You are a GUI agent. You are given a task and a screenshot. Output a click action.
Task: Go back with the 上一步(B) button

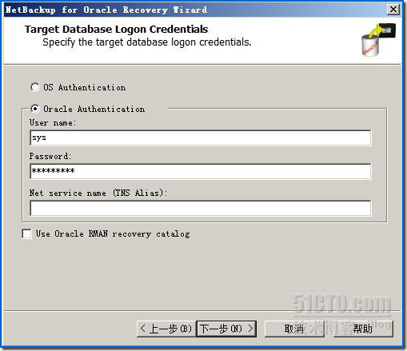(166, 329)
